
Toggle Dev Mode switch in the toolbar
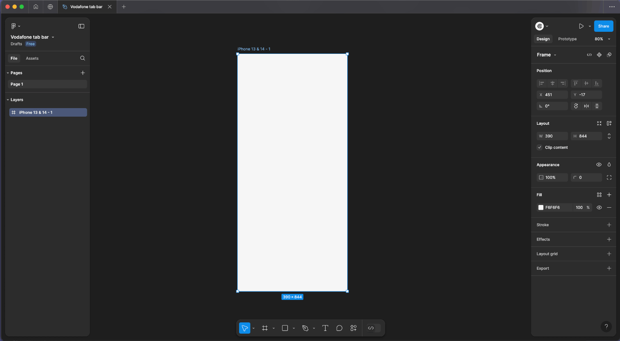[374, 328]
